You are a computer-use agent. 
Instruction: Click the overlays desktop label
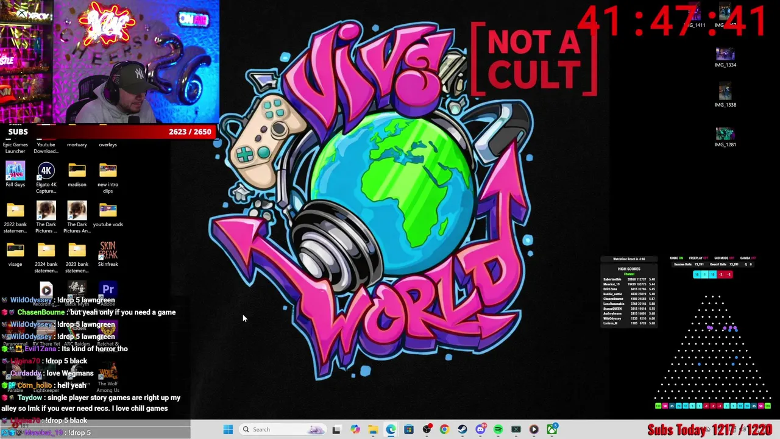108,145
